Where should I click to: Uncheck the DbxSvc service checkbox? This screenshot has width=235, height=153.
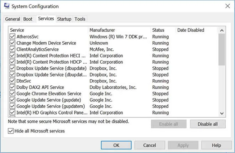click(x=12, y=81)
